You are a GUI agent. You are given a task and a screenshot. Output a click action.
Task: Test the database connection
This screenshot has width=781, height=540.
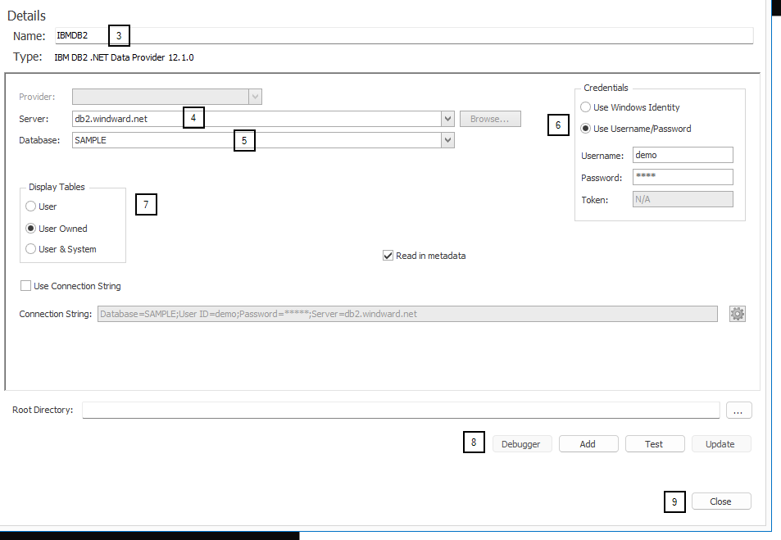(x=655, y=444)
